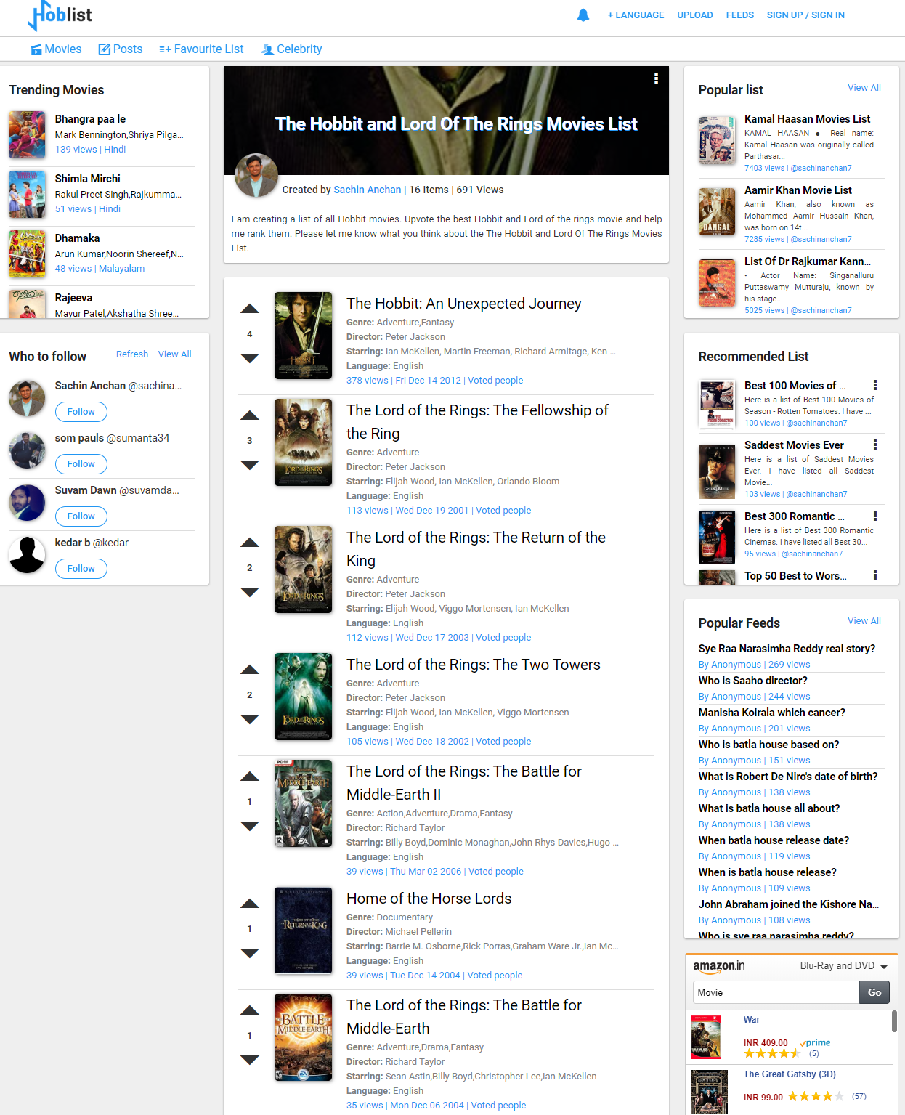This screenshot has width=905, height=1115.
Task: Open options menu for Best 300 Romantic list
Action: point(875,516)
